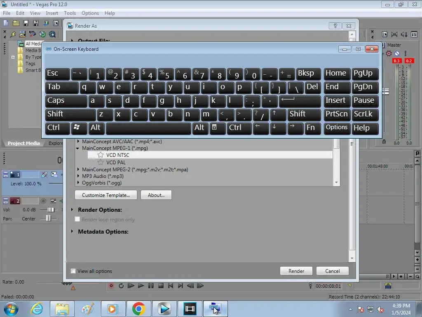Click the Play button in transport bar
Viewport: 422px width, 317px height.
(x=141, y=286)
